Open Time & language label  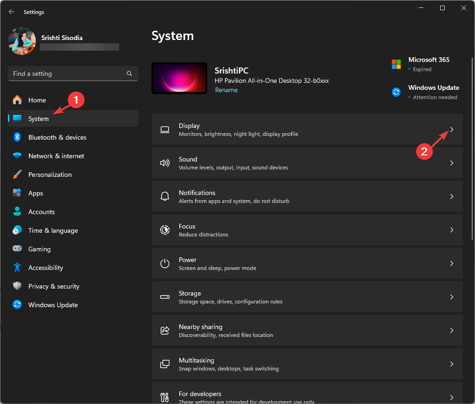click(53, 230)
